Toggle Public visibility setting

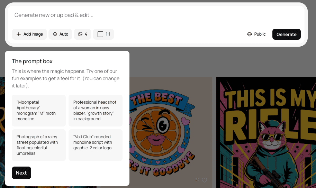coord(256,34)
